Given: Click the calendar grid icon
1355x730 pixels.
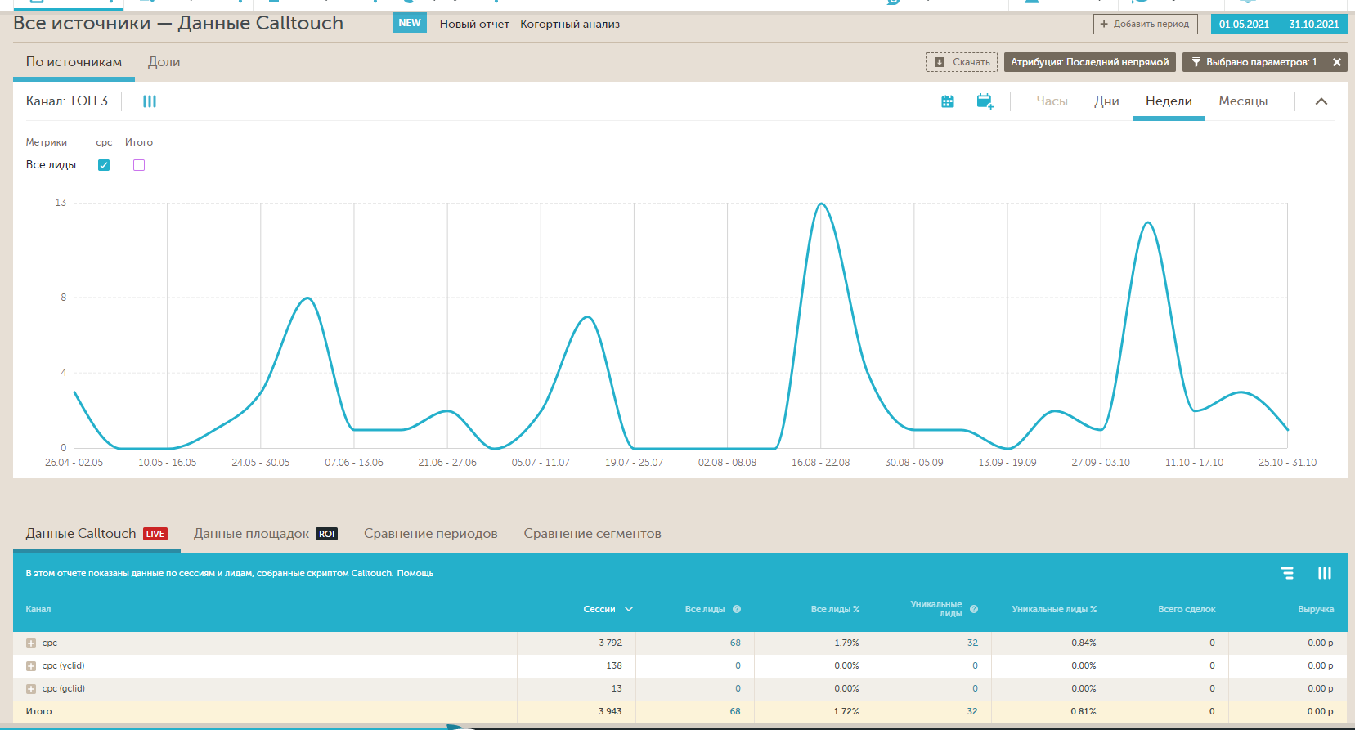Looking at the screenshot, I should 947,101.
